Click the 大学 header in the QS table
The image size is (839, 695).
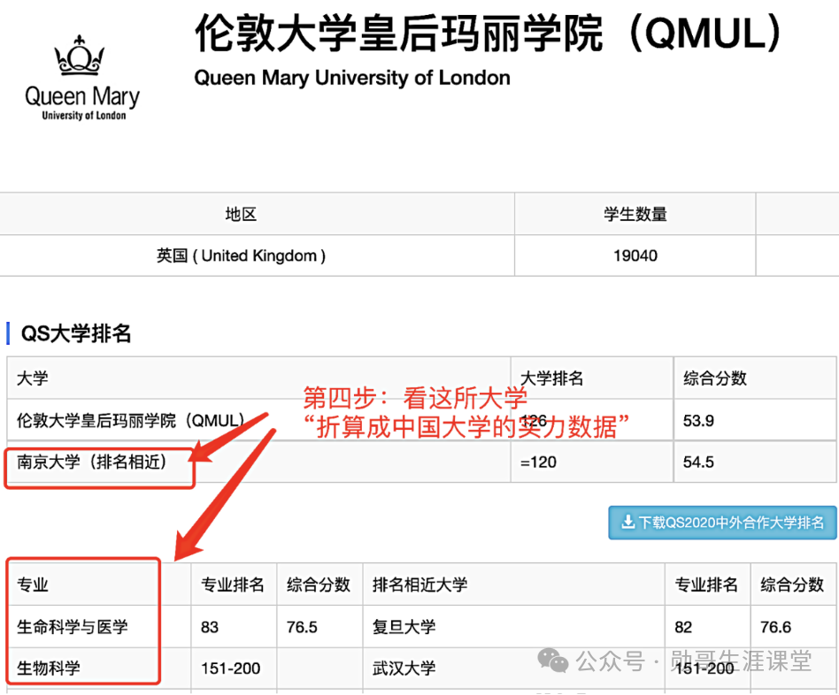click(x=33, y=378)
